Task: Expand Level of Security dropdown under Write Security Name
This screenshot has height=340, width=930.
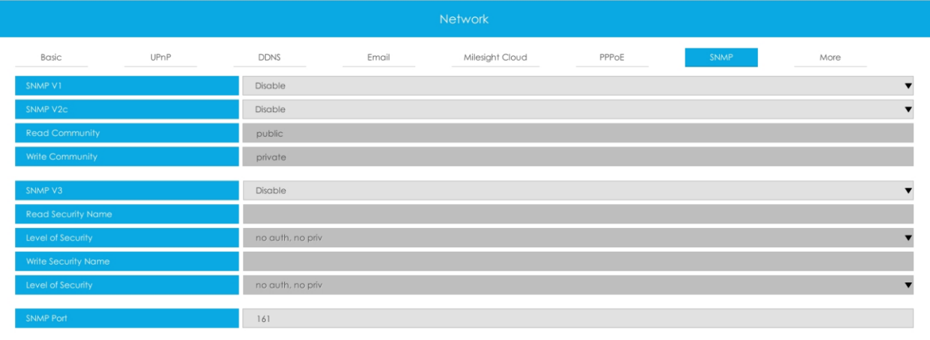Action: coord(578,285)
